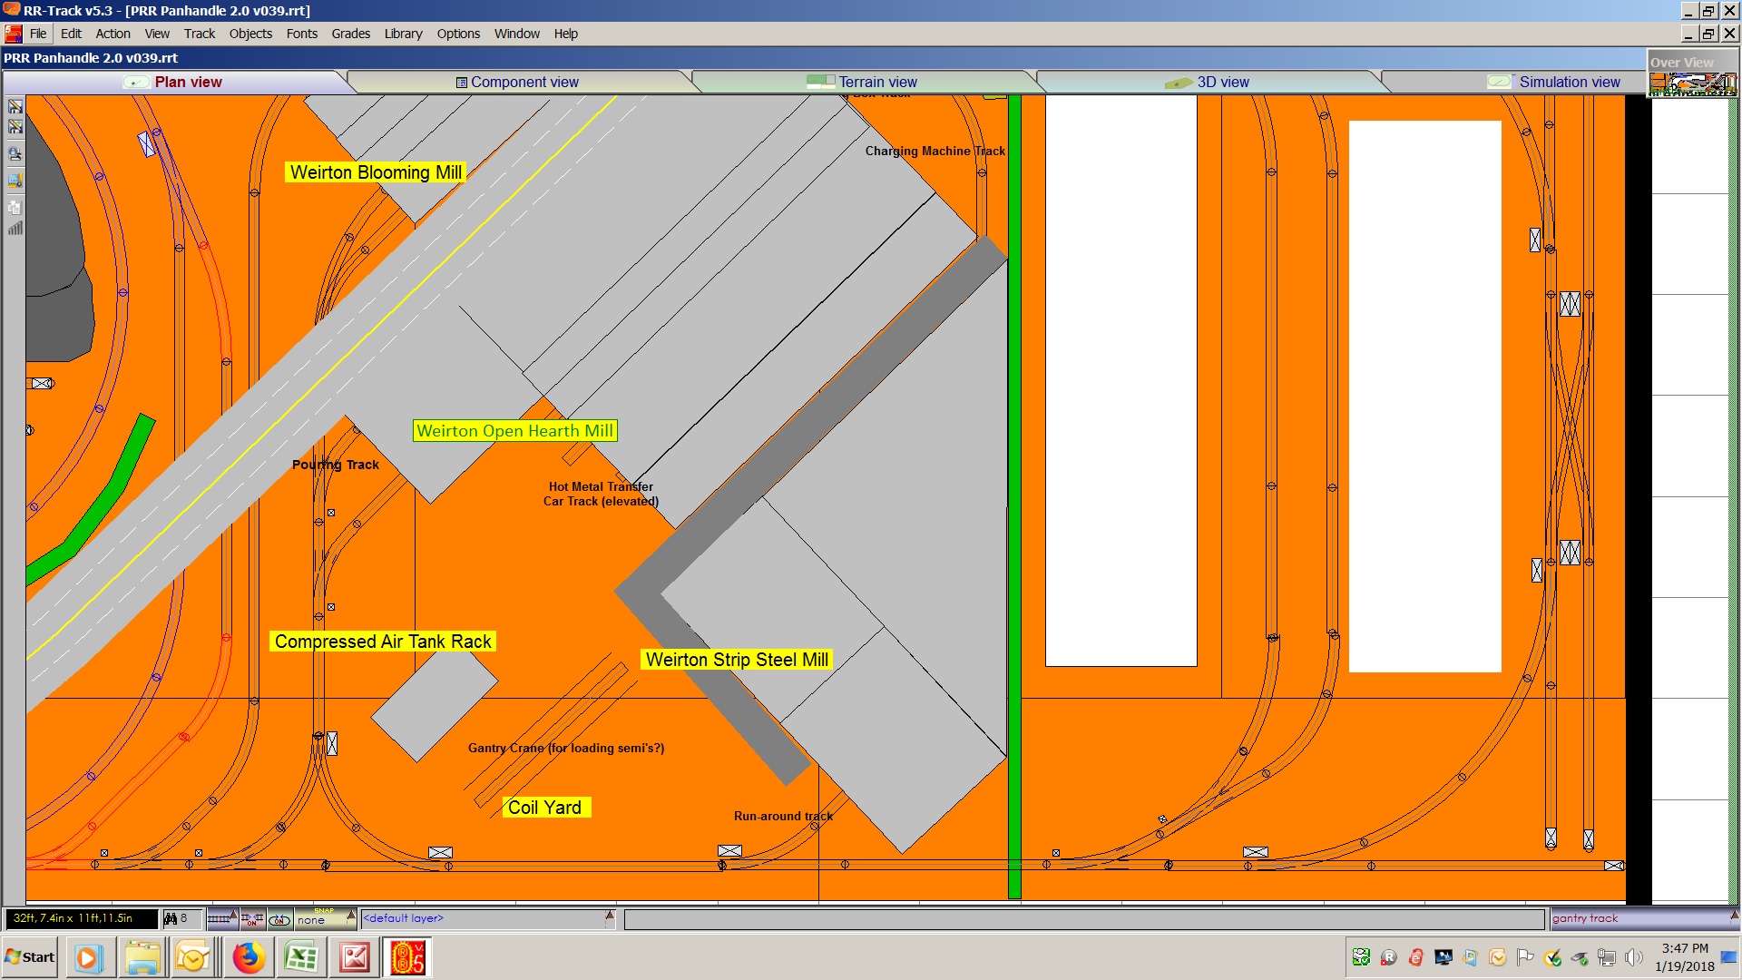Toggle the loop ON button in status bar
This screenshot has height=980, width=1742.
279,919
